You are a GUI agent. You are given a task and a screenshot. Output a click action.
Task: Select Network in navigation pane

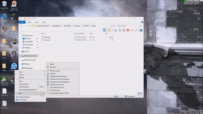27,64
